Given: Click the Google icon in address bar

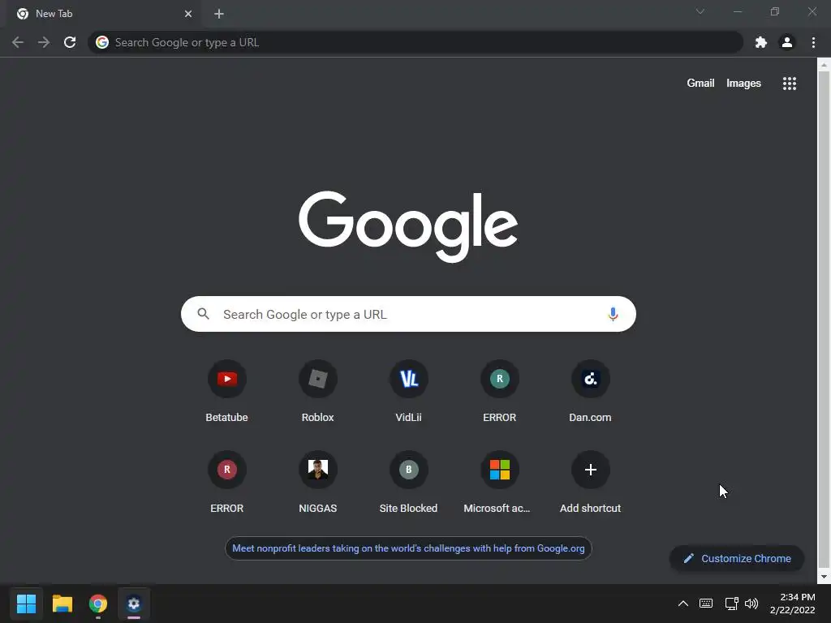Looking at the screenshot, I should (102, 42).
